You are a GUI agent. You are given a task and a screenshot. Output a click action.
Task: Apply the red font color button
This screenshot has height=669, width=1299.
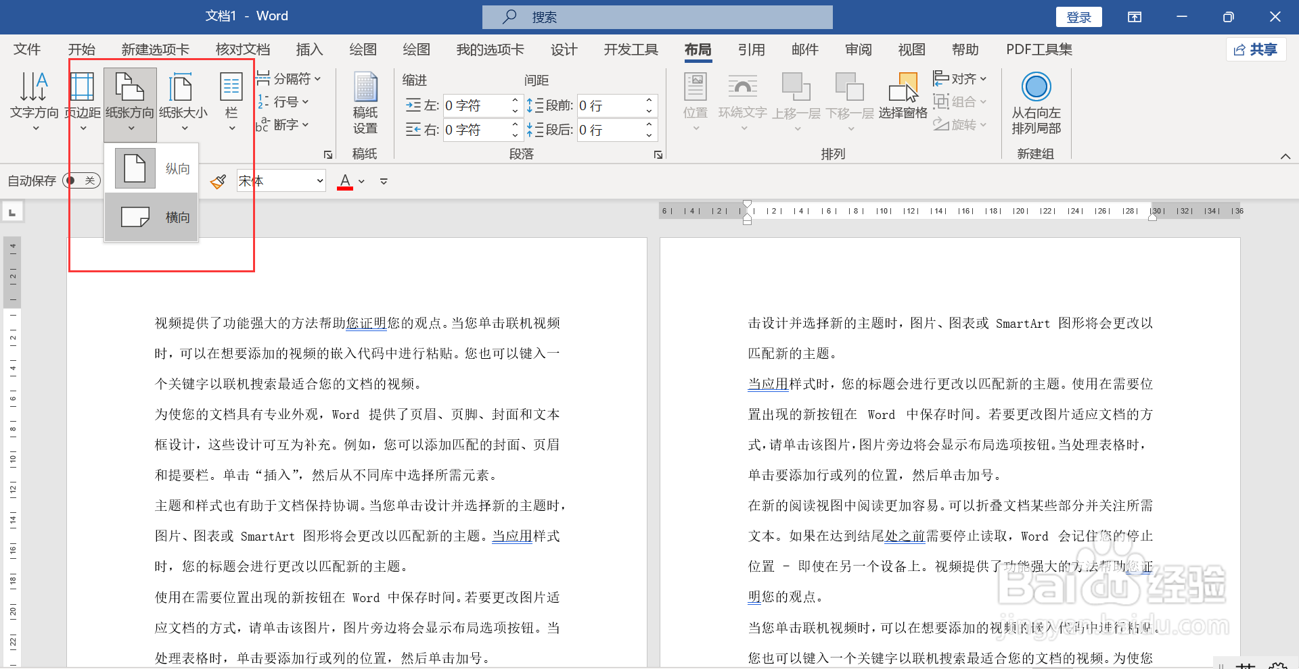[x=345, y=181]
